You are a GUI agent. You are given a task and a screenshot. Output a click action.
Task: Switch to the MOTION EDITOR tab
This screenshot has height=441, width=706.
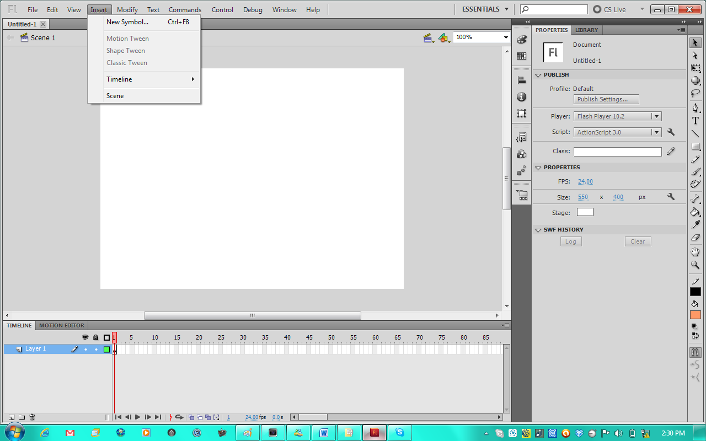click(x=62, y=325)
